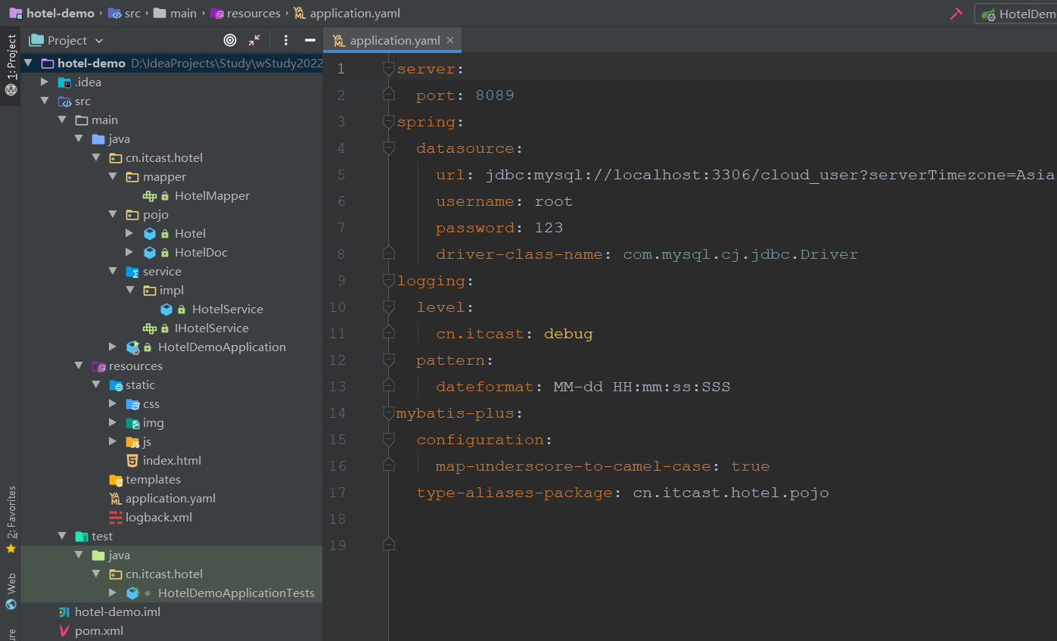The image size is (1057, 641).
Task: Expand the Hotel class node arrow
Action: [x=130, y=233]
